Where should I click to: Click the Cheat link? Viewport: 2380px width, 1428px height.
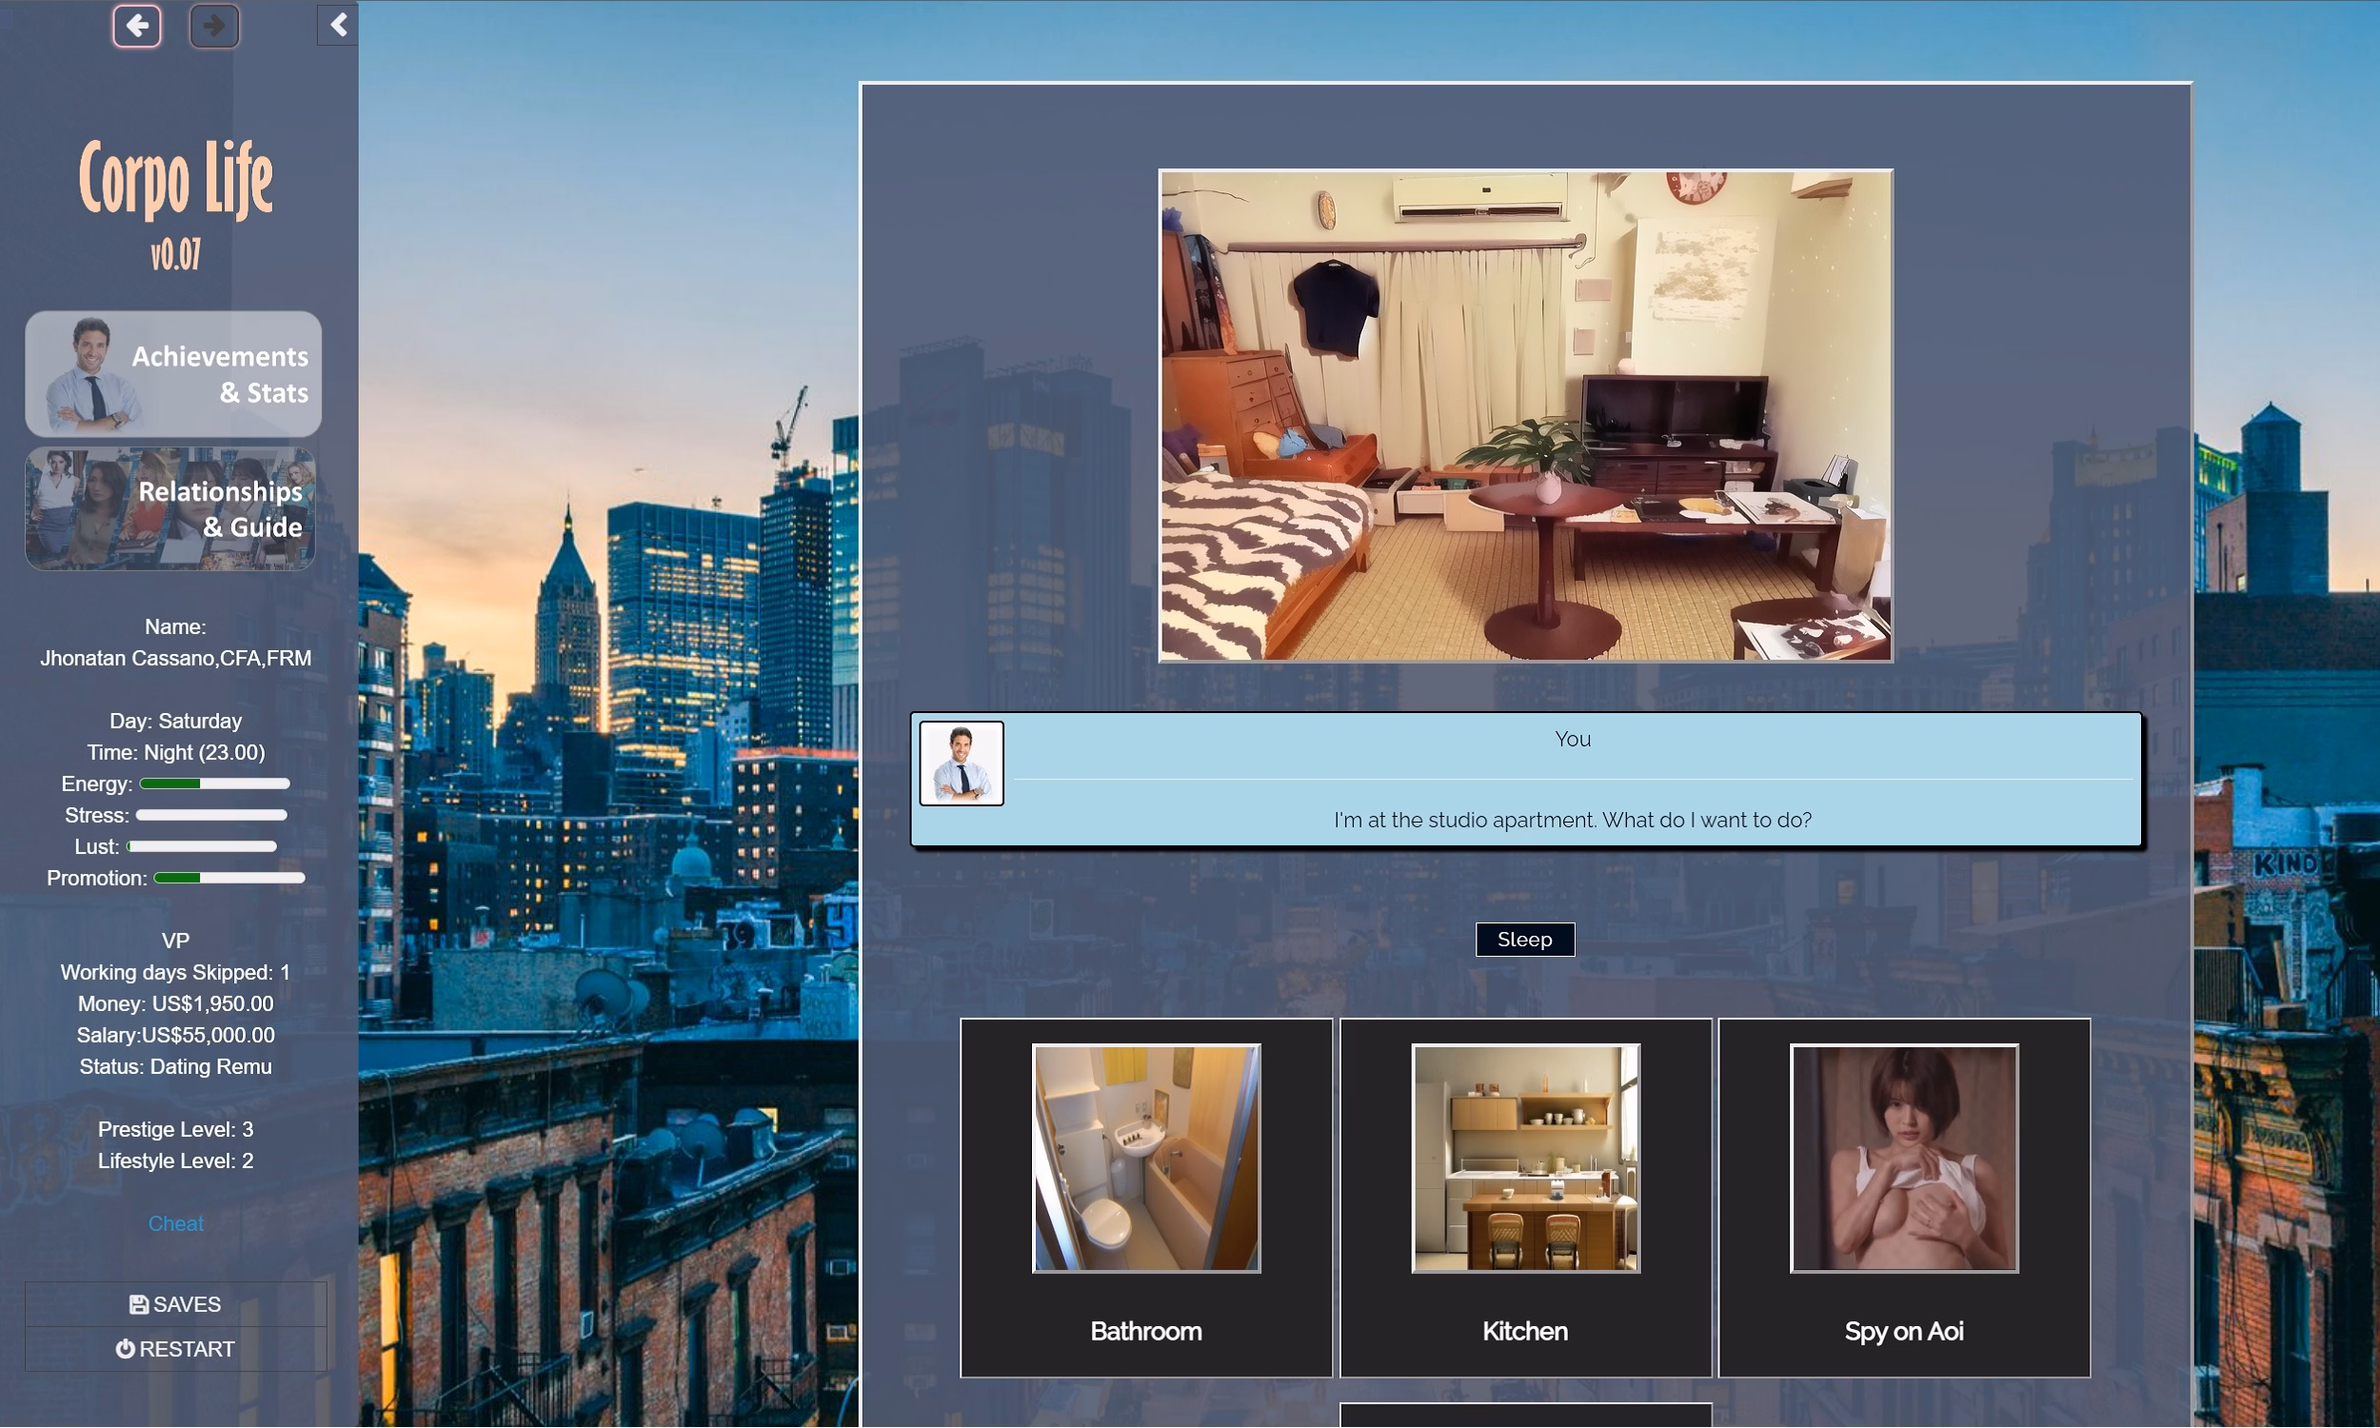(x=176, y=1223)
